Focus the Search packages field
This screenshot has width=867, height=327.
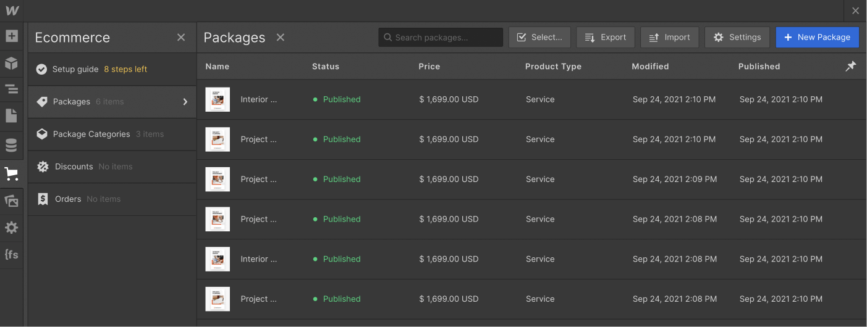tap(441, 37)
